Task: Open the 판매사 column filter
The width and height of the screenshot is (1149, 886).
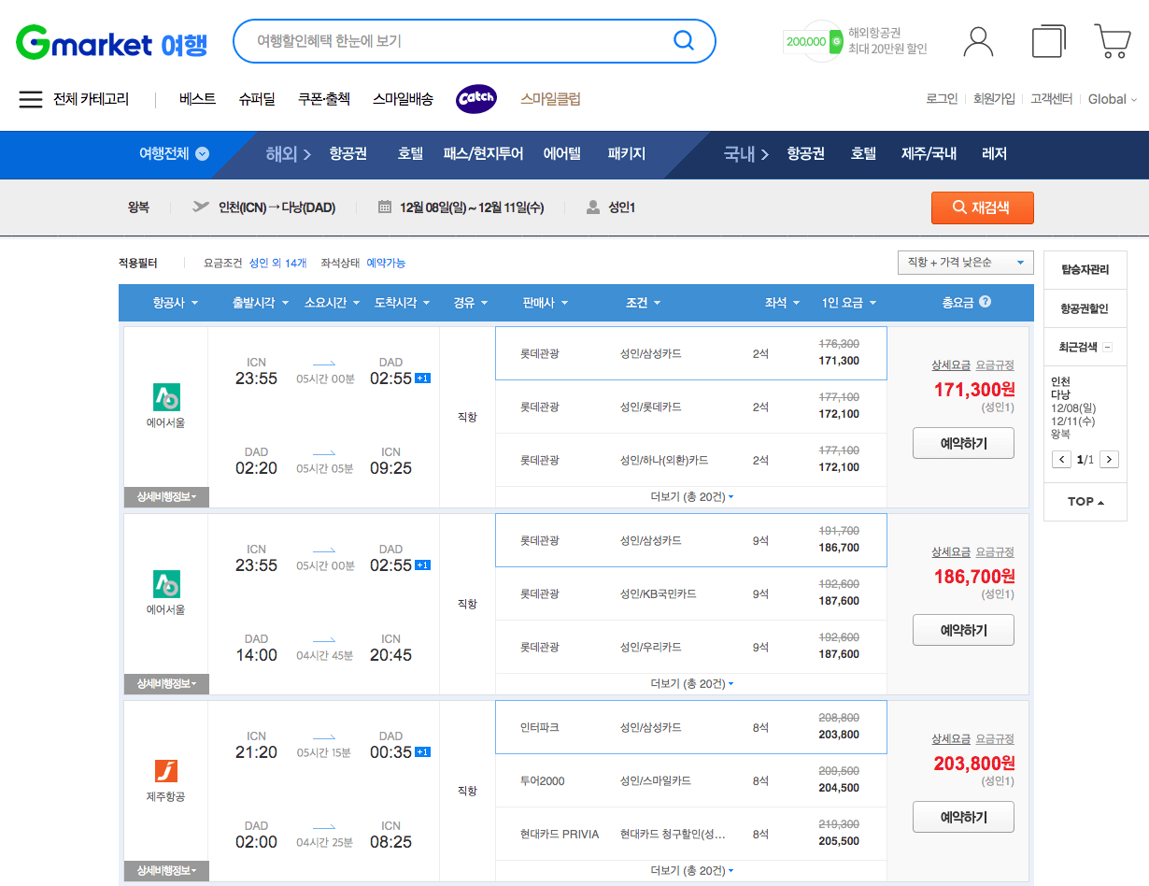Action: click(x=545, y=303)
